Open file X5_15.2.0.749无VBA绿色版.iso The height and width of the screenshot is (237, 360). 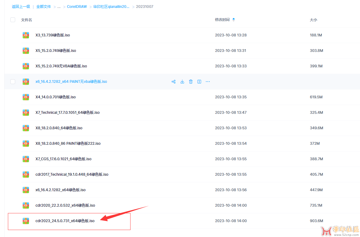[61, 66]
